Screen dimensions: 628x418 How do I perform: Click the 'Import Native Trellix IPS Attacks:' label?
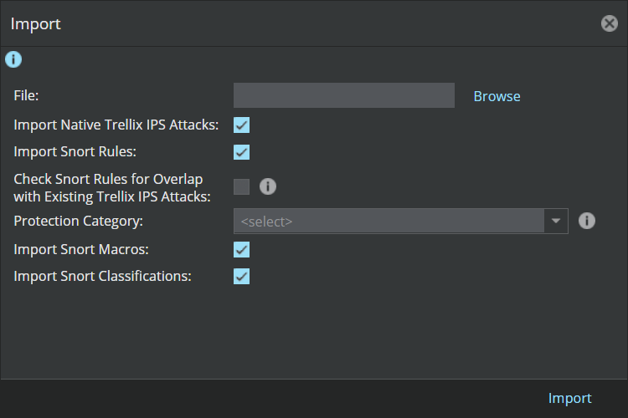116,125
